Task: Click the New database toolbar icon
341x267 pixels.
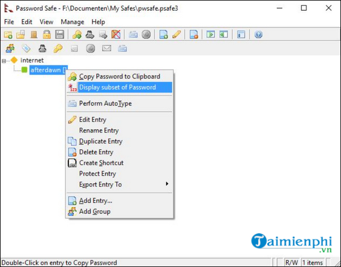Action: pyautogui.click(x=8, y=35)
